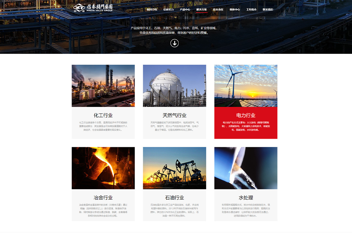Click the red 电力行业 card

click(246, 123)
